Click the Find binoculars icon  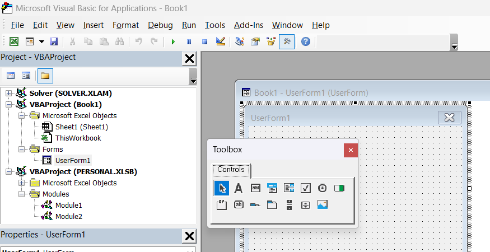119,41
